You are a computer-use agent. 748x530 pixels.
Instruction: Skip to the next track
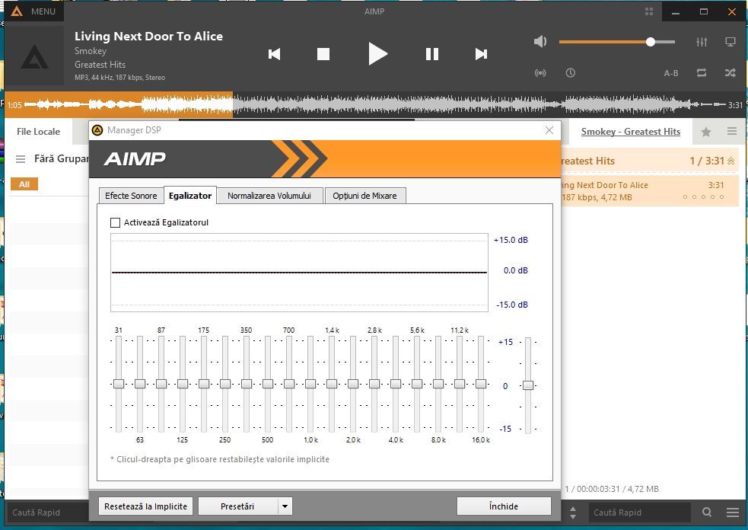(482, 54)
